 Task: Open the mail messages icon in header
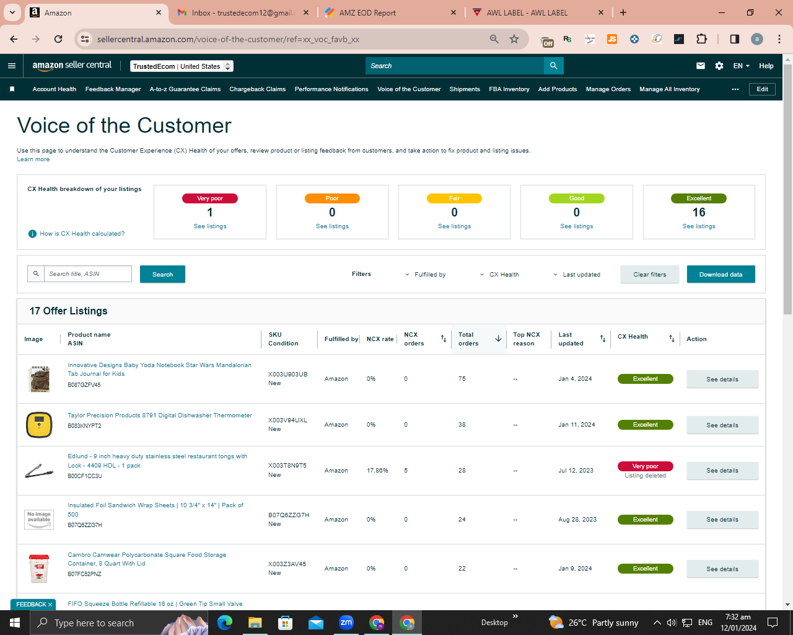701,66
